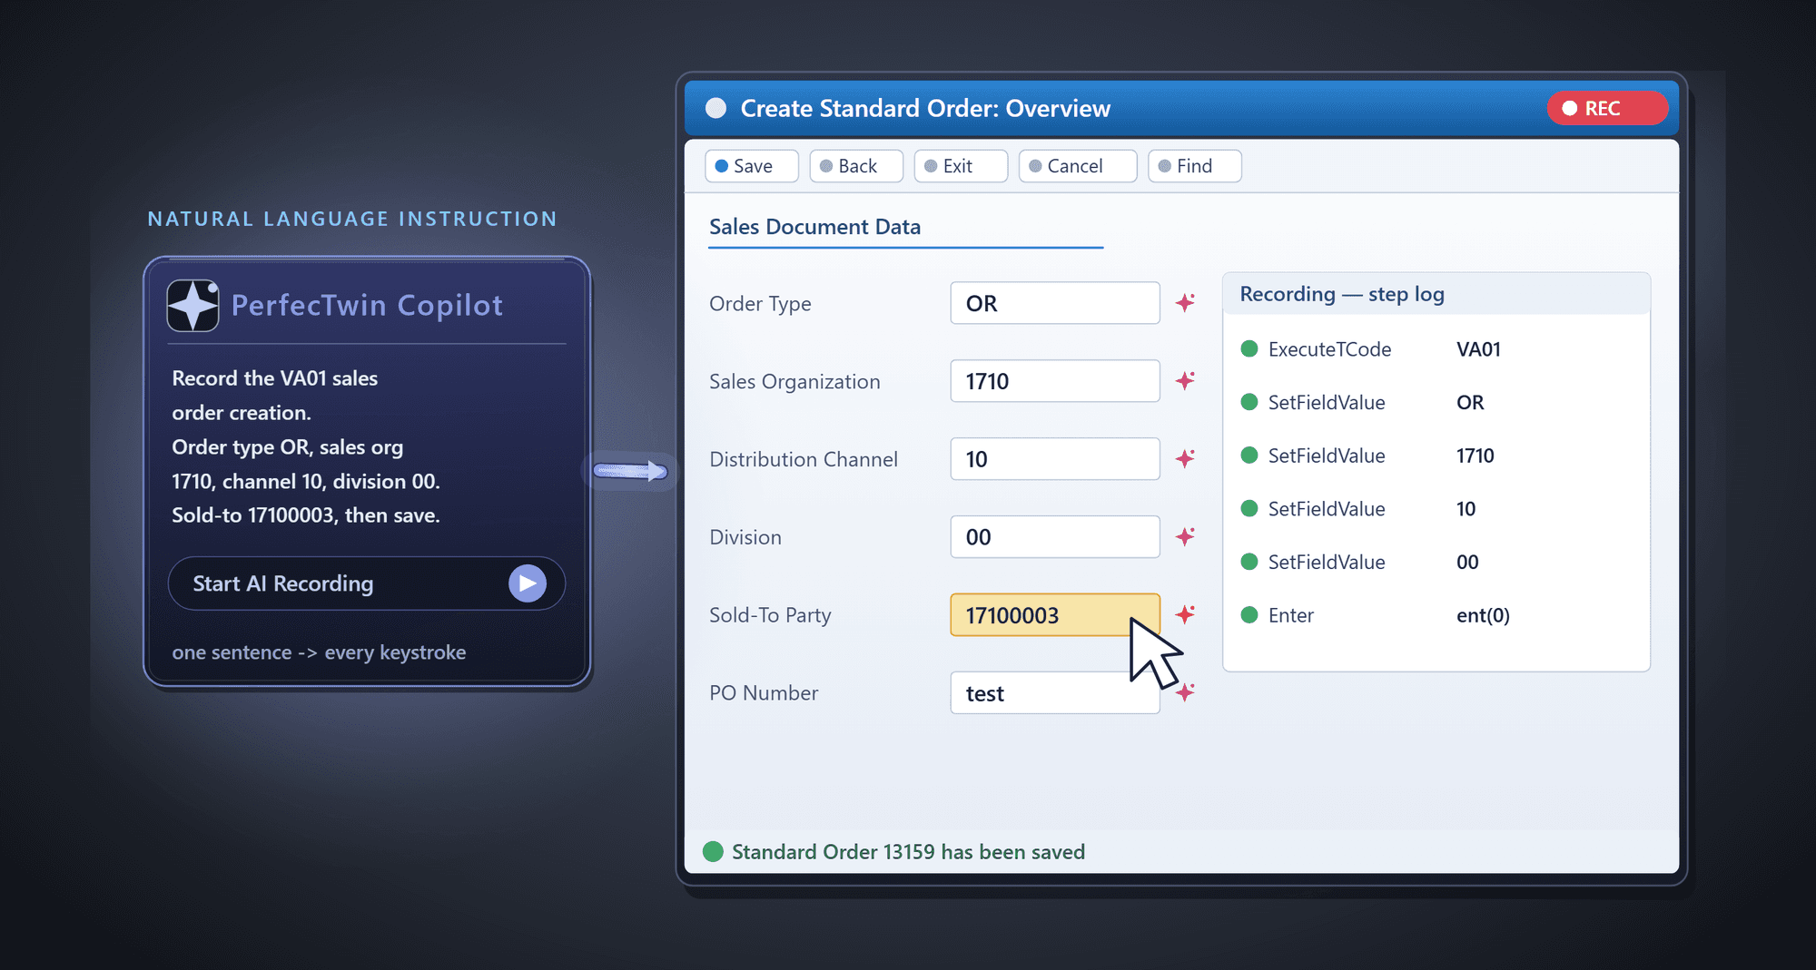This screenshot has width=1816, height=970.
Task: Click the Sold-To Party field label
Action: (770, 615)
